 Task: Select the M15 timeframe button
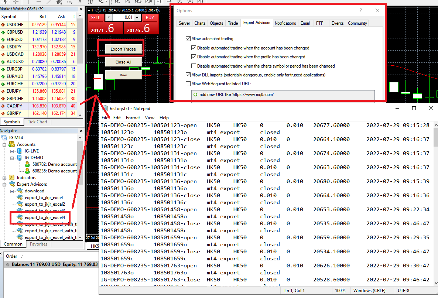(138, 2)
